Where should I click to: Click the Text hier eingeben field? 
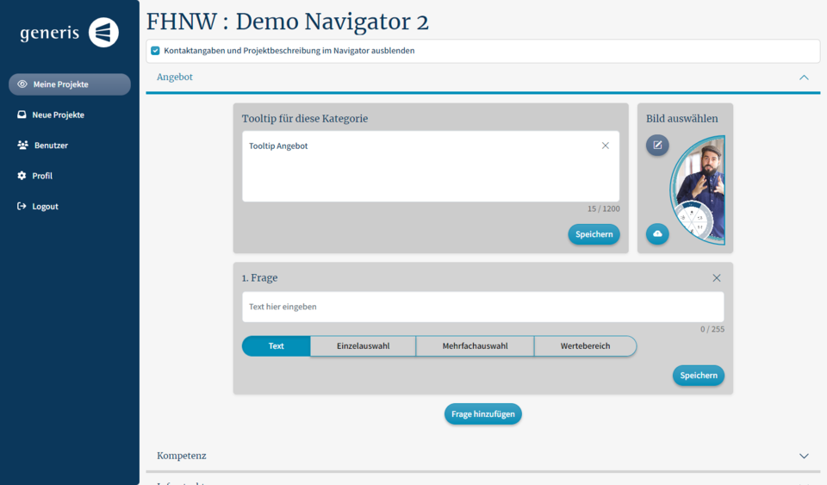click(483, 307)
